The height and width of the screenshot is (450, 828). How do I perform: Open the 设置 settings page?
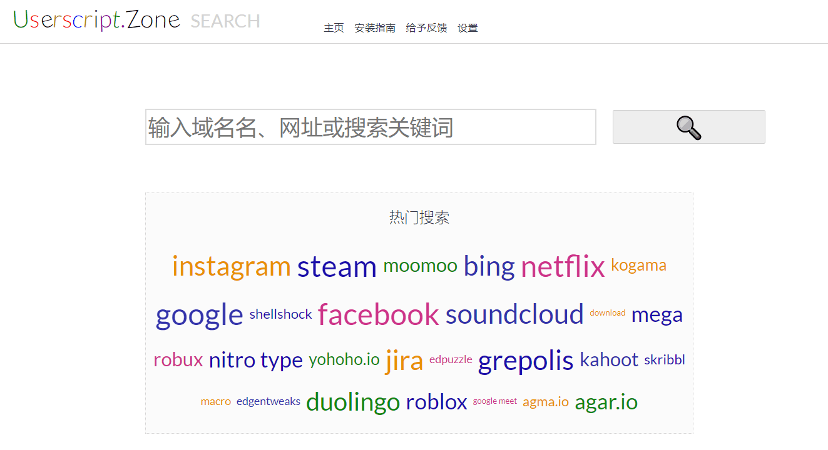coord(468,28)
